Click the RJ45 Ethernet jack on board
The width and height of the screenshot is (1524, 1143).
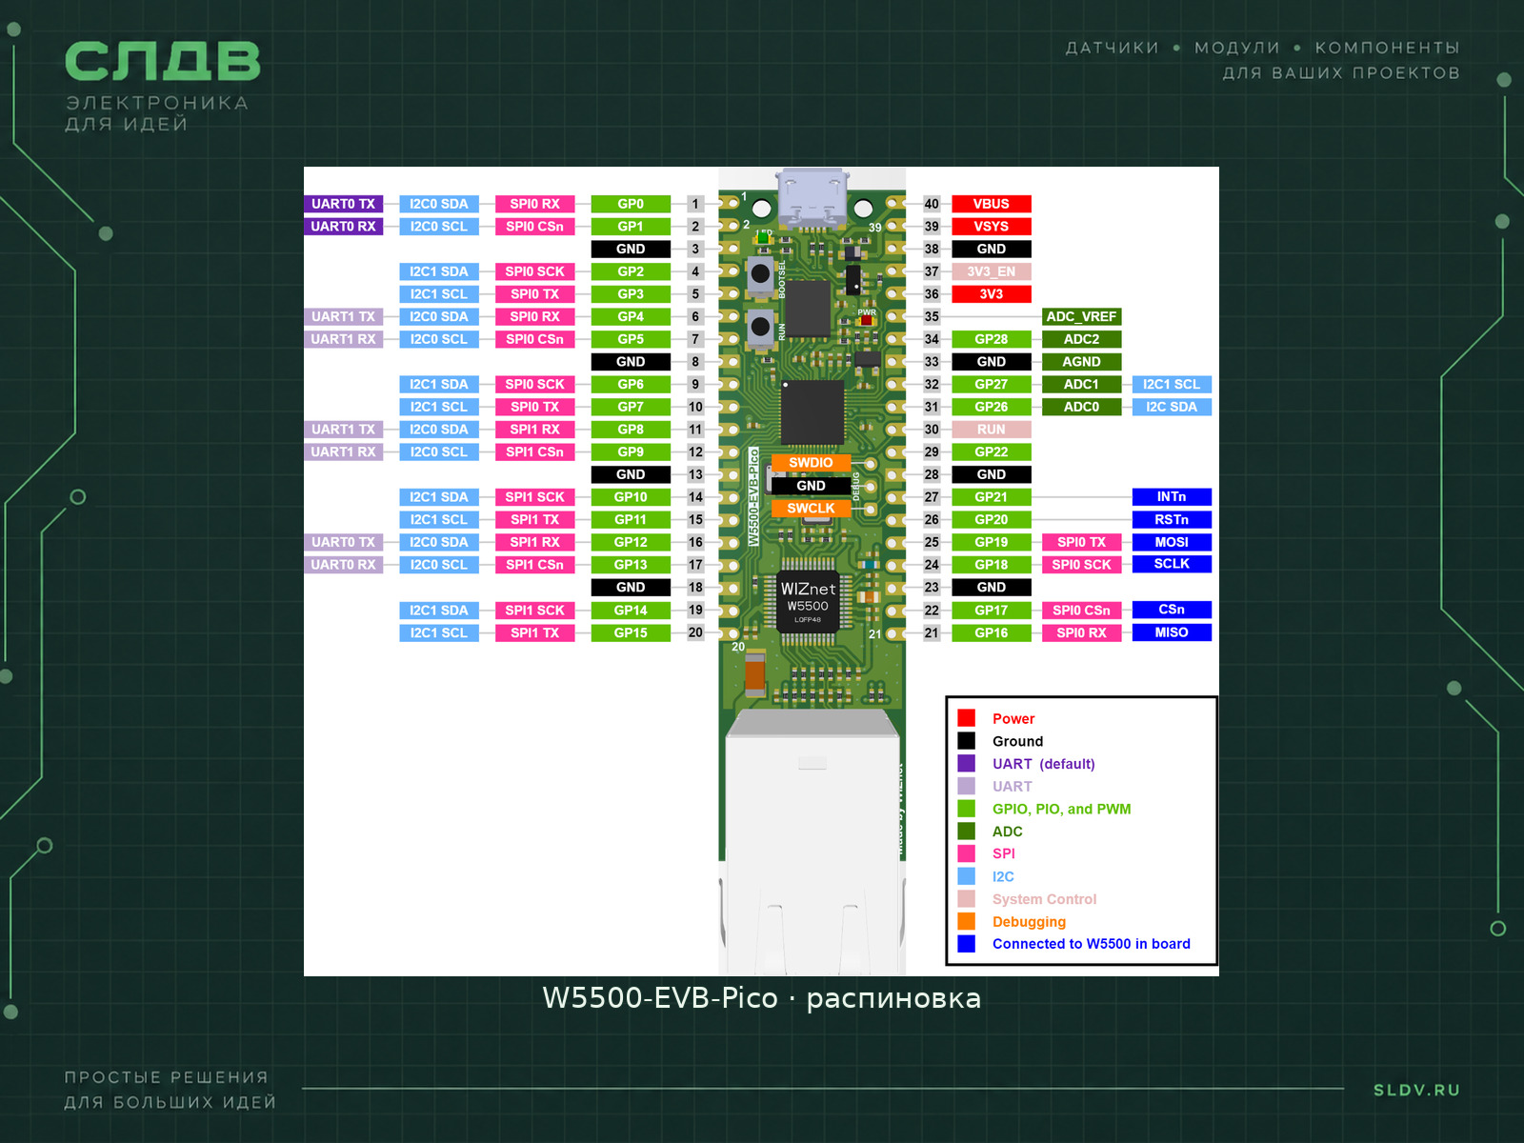pos(812,843)
